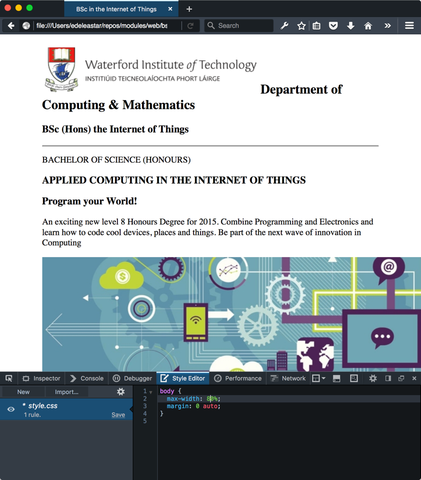Open the Downloads arrow icon
Screen dimensions: 421x480
[x=351, y=26]
